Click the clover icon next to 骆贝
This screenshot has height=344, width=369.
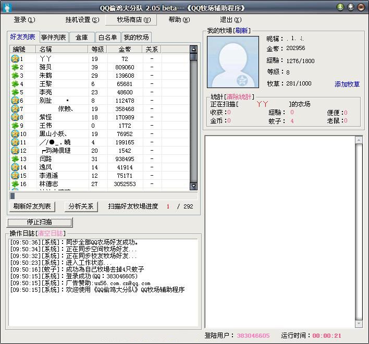[15, 67]
